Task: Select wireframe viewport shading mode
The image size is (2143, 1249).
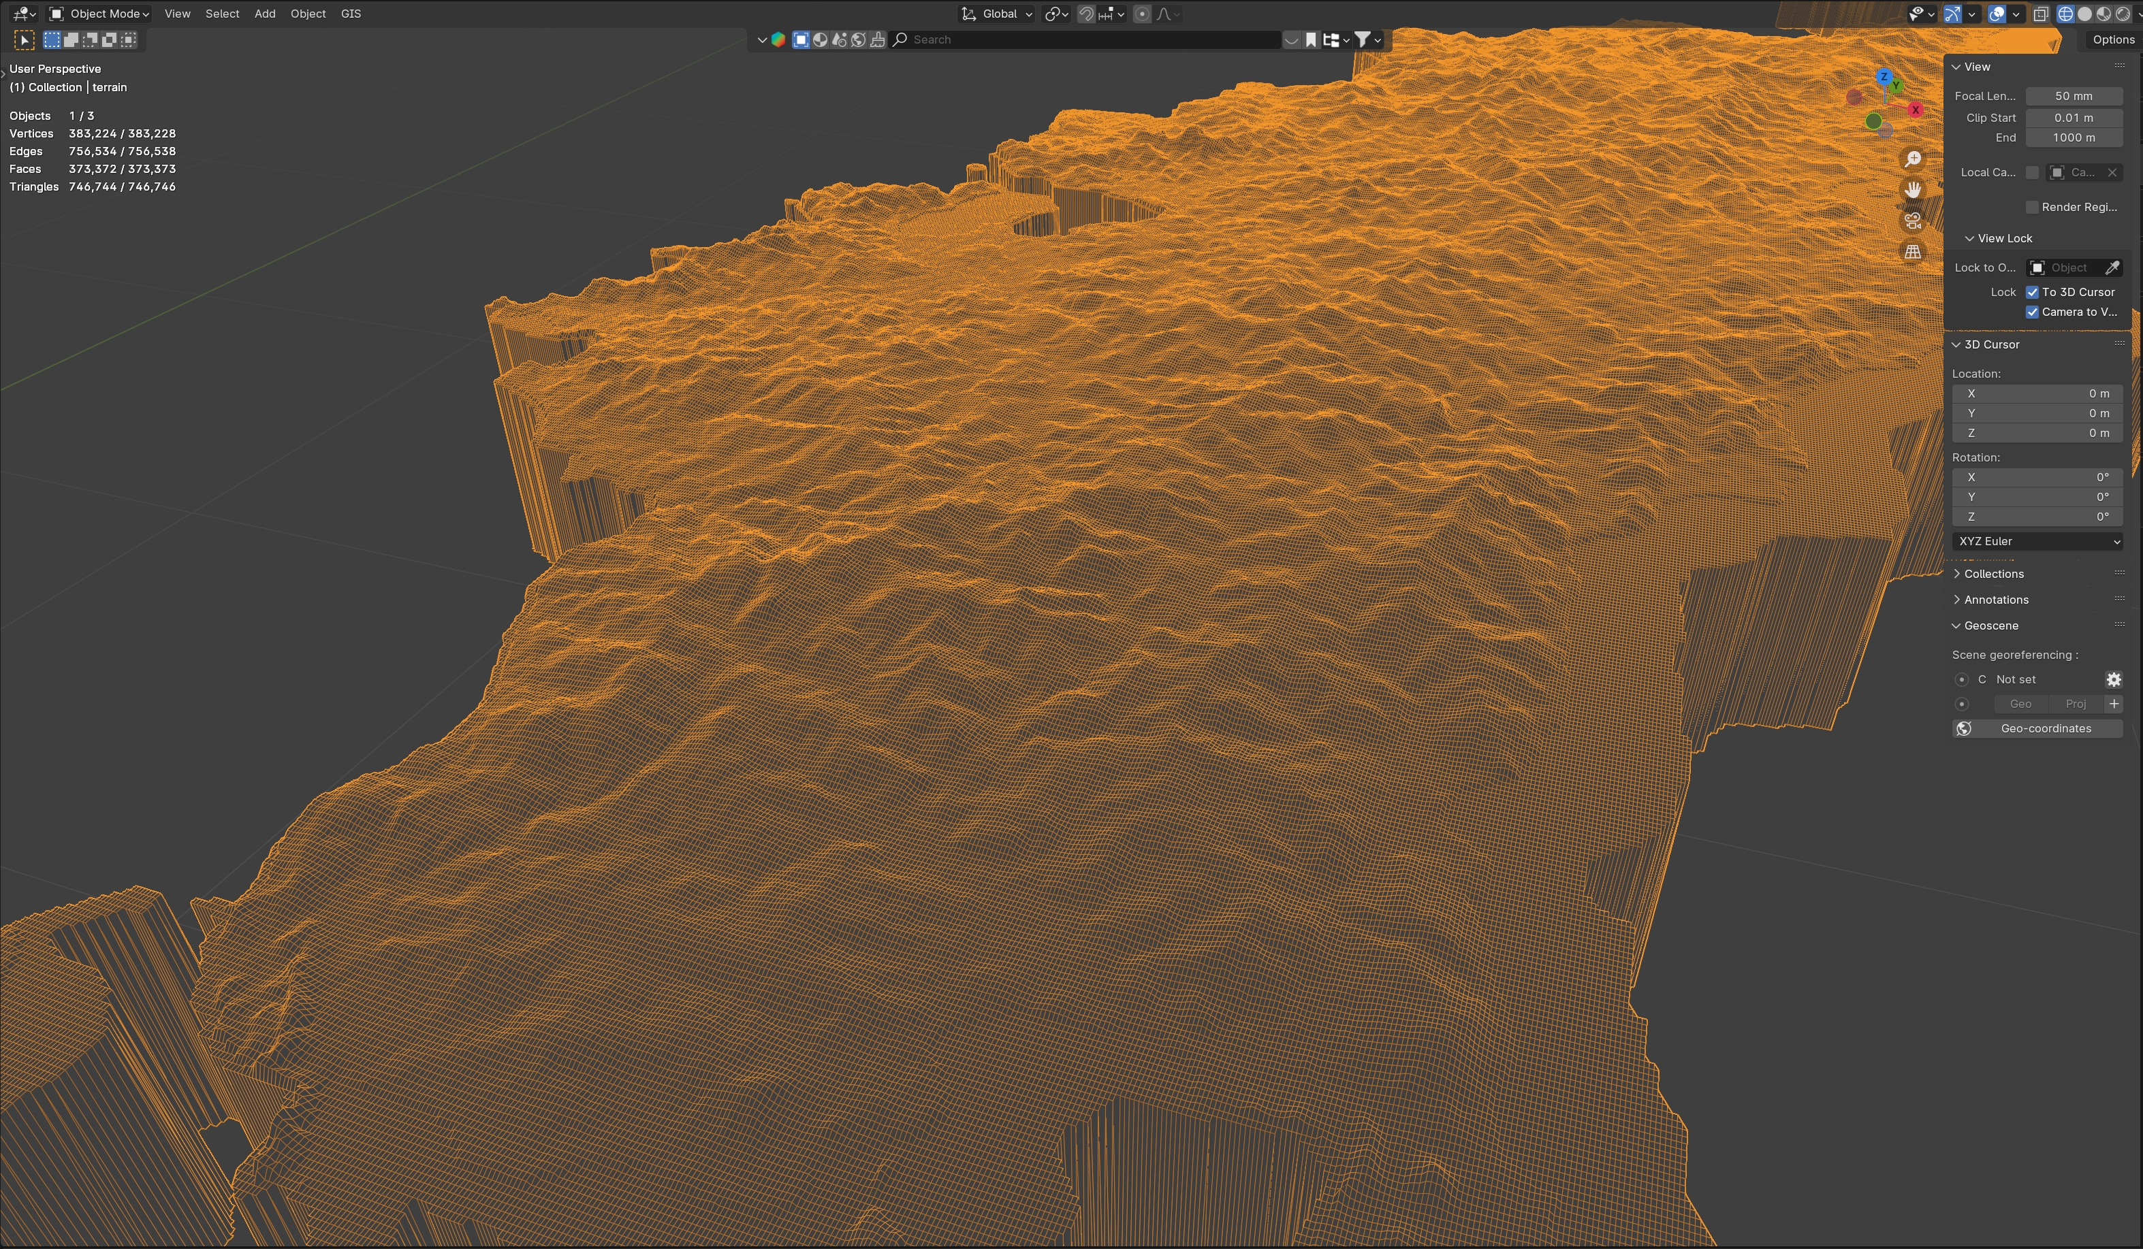Action: click(x=2065, y=14)
